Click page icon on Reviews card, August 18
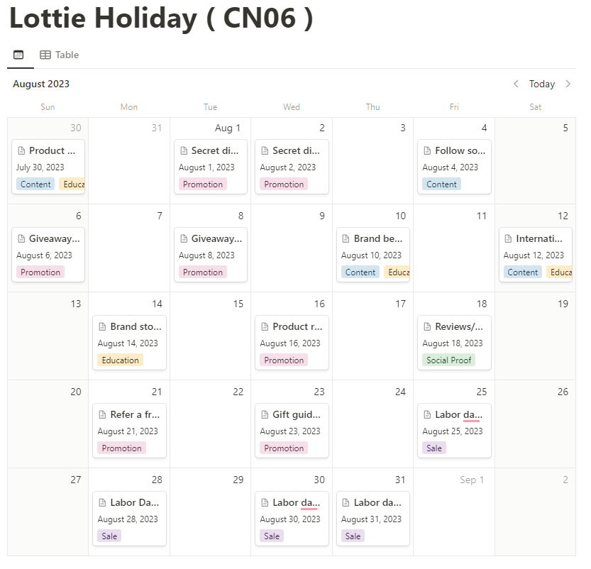Image resolution: width=591 pixels, height=569 pixels. tap(427, 327)
